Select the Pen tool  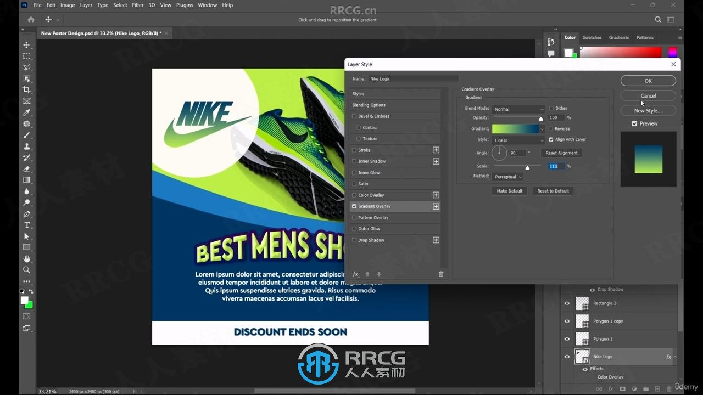click(x=26, y=214)
